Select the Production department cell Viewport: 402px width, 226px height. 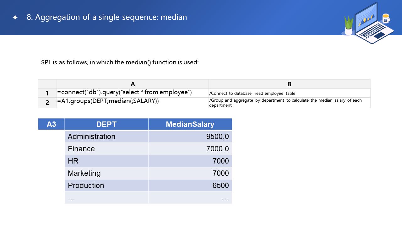tap(86, 186)
